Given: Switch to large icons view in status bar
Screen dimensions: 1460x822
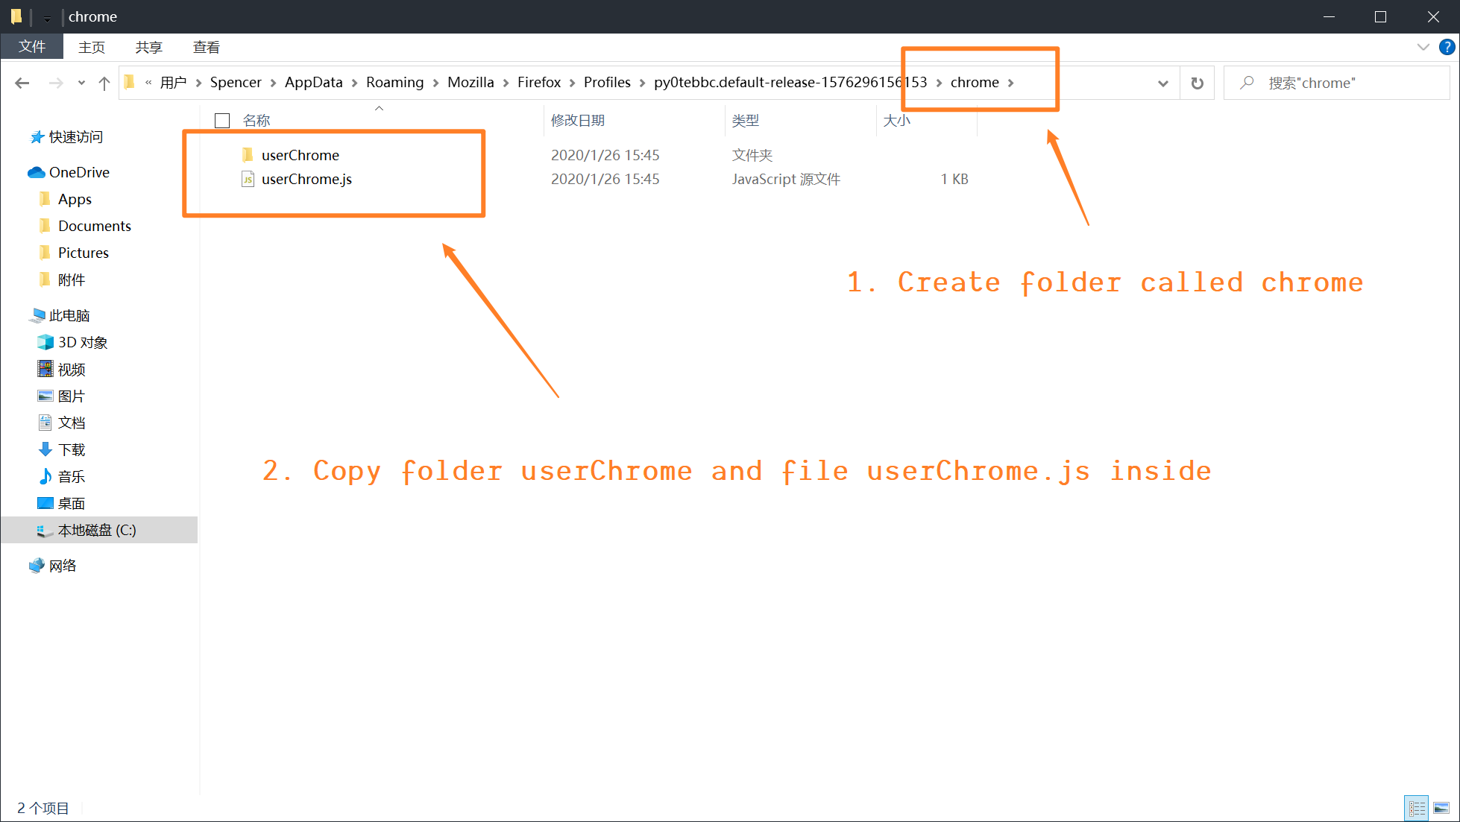Looking at the screenshot, I should (1441, 808).
